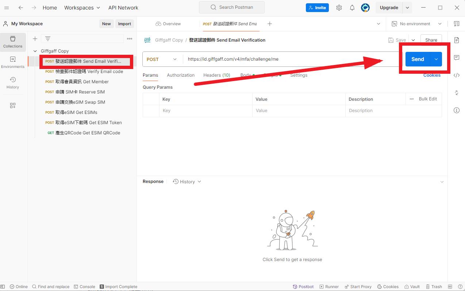Toggle two-pane layout icon in the status bar
Screen dimensions: 465x291
tap(450, 287)
